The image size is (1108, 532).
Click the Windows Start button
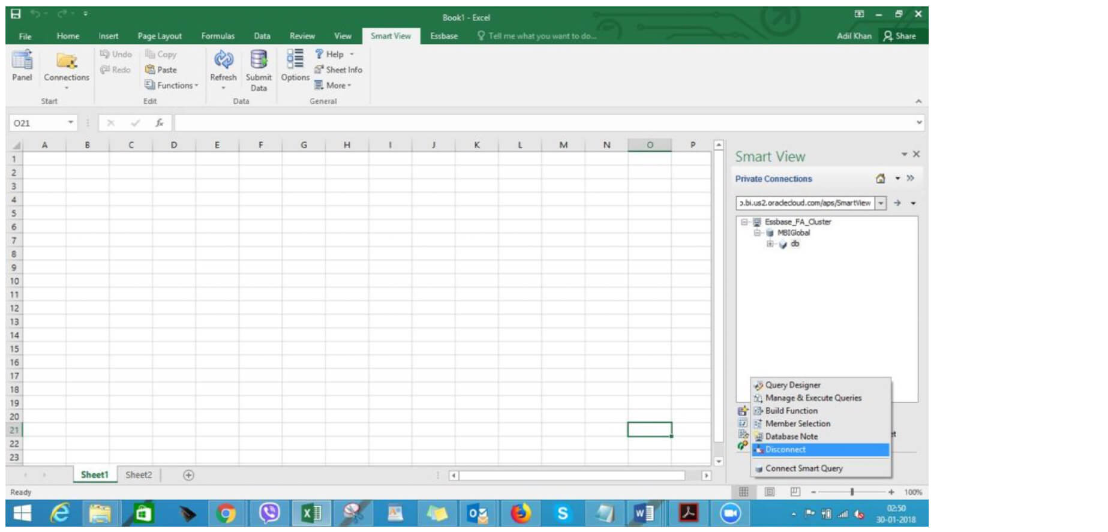coord(23,513)
